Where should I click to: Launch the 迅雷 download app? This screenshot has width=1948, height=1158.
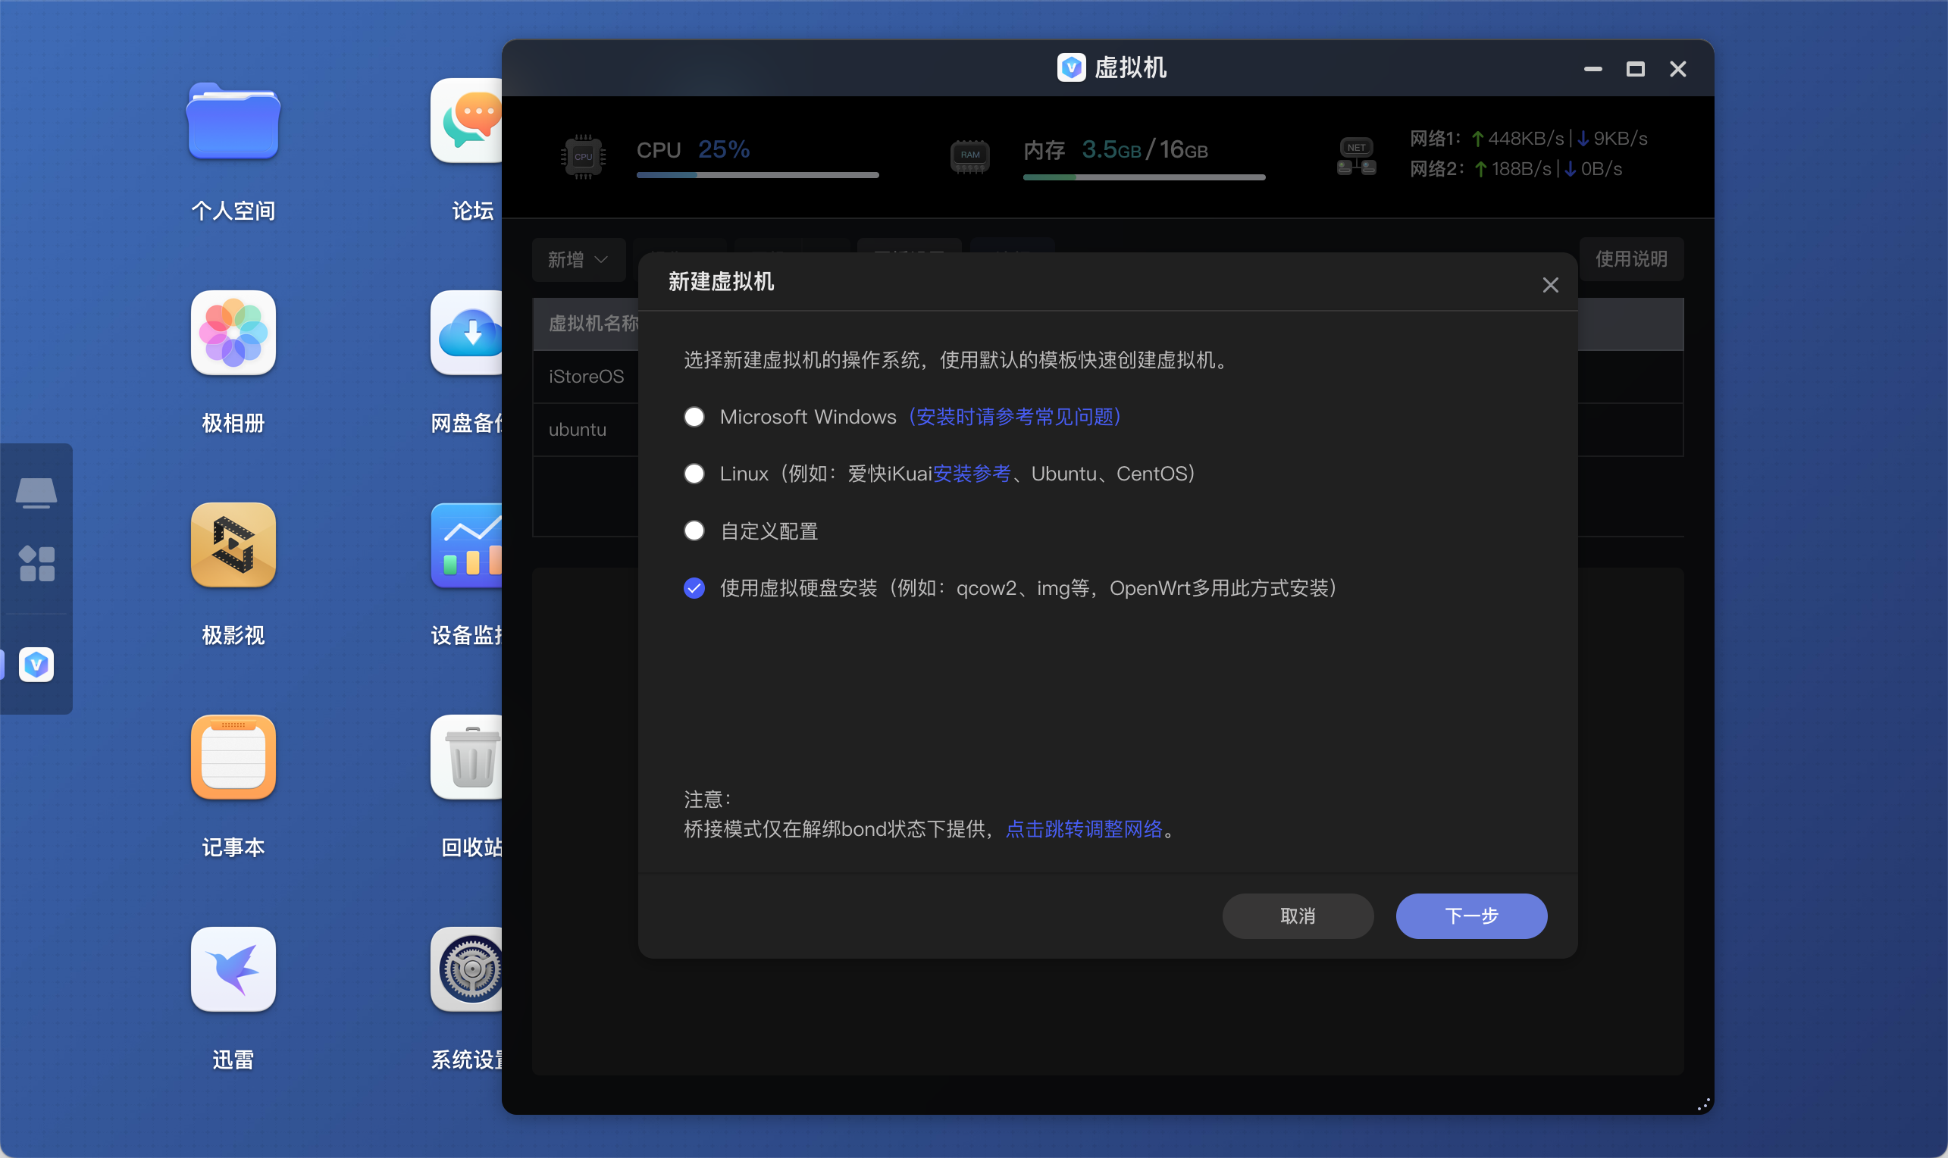click(x=233, y=970)
